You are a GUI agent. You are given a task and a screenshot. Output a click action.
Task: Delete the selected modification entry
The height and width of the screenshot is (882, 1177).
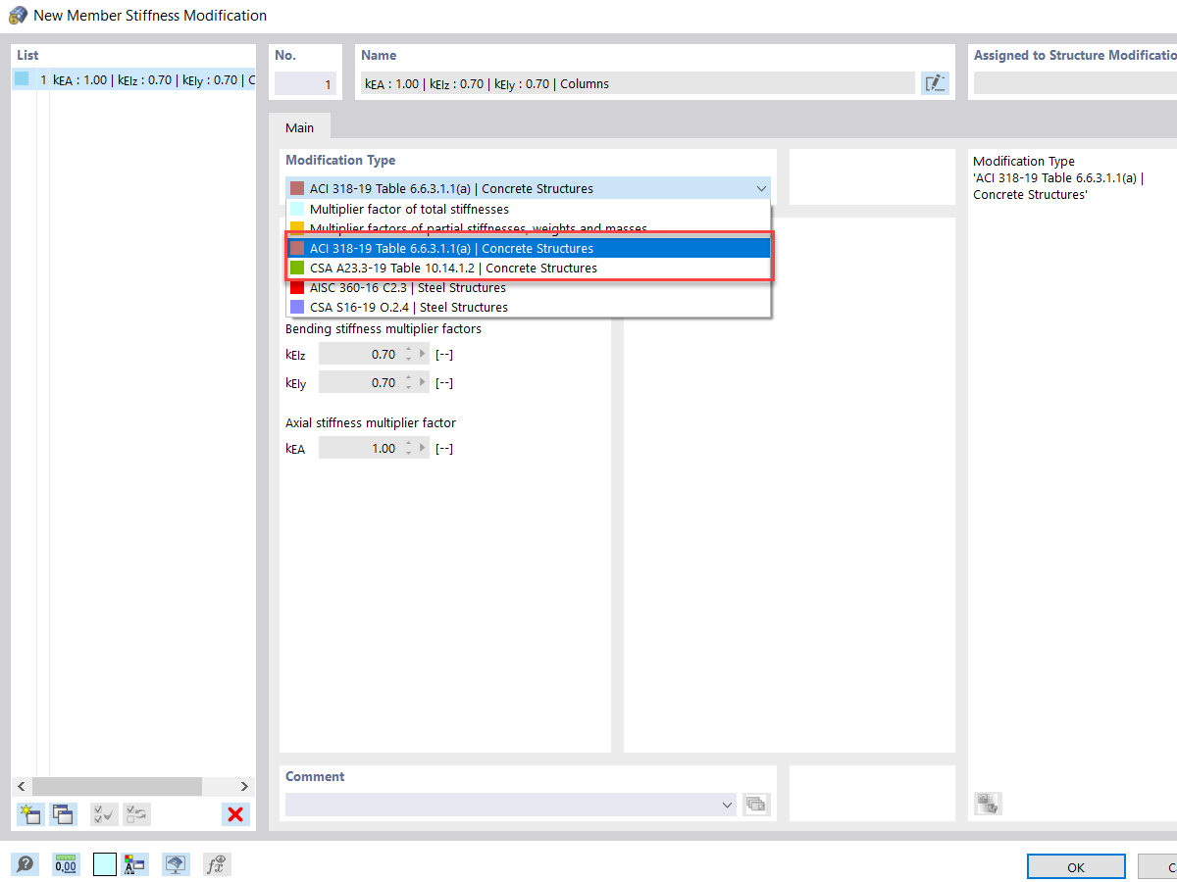click(x=235, y=814)
